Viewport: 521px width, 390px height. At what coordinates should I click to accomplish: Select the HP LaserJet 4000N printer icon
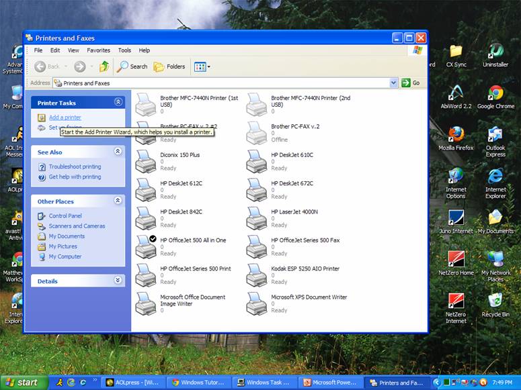coord(257,218)
